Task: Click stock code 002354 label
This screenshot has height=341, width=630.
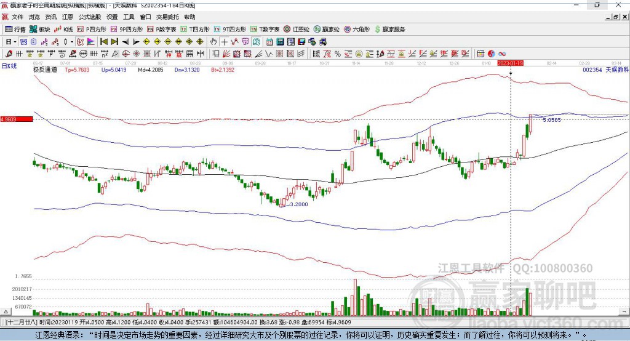Action: 592,70
